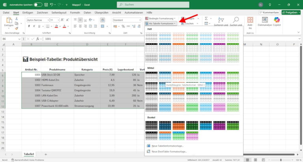Click the Artikel-Nr. header cell
The height and width of the screenshot is (162, 303).
coord(31,70)
